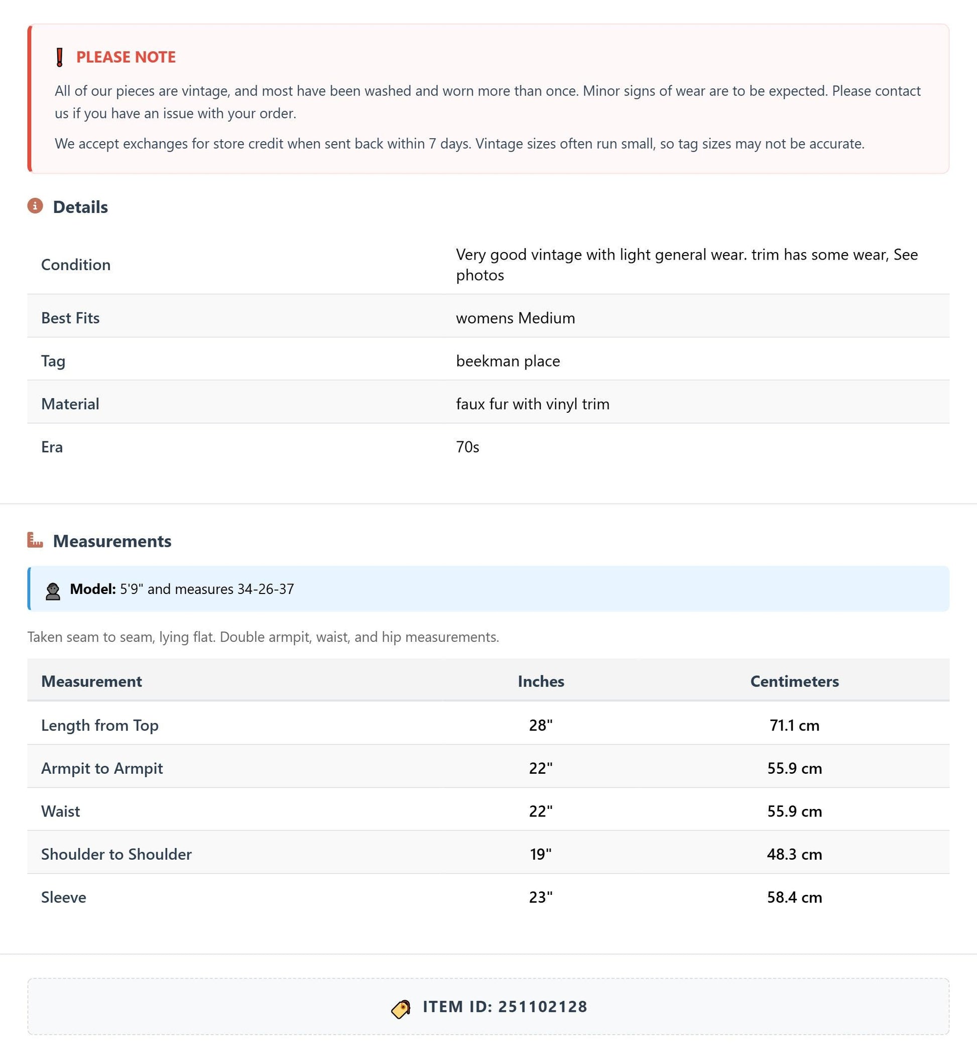Click the red exclamation mark icon
The image size is (977, 1059).
point(60,57)
